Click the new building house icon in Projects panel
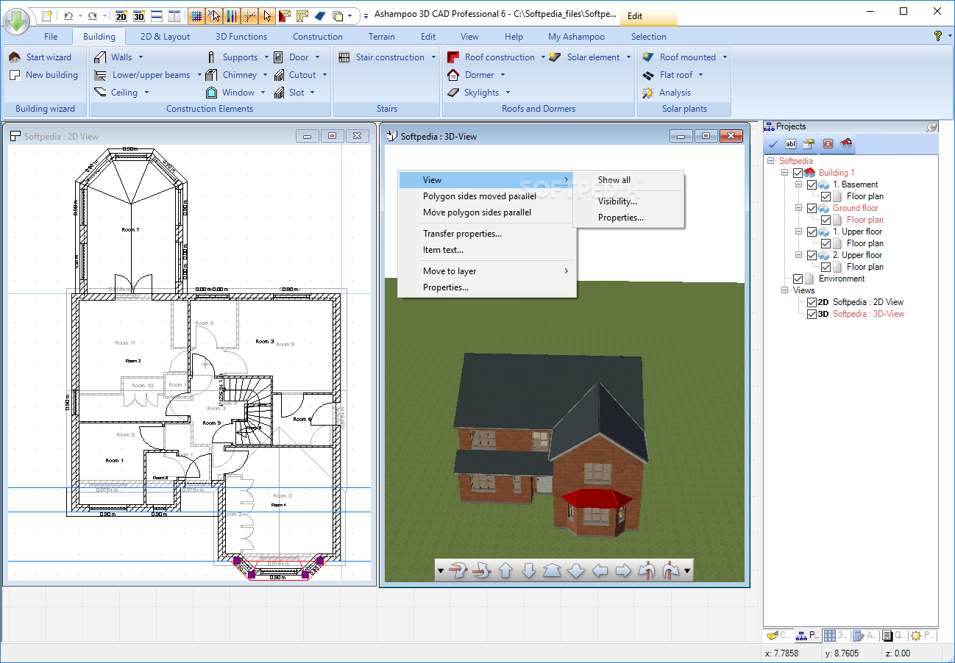 (x=846, y=144)
